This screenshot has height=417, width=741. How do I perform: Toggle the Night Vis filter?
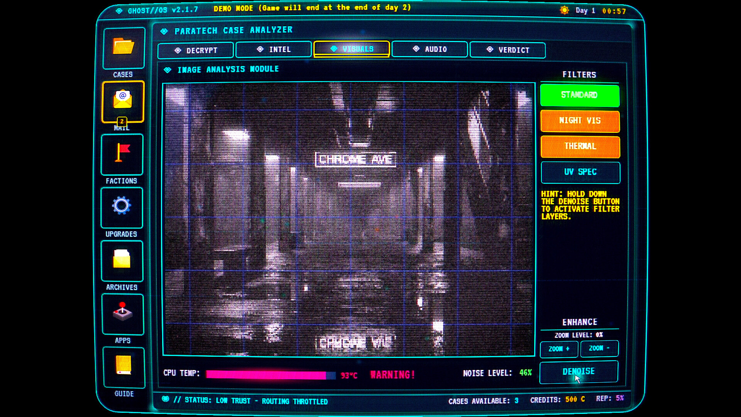(580, 121)
